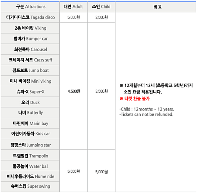The height and width of the screenshot is (193, 197).
Task: Click the '소인 Child' column header
Action: (x=101, y=7)
